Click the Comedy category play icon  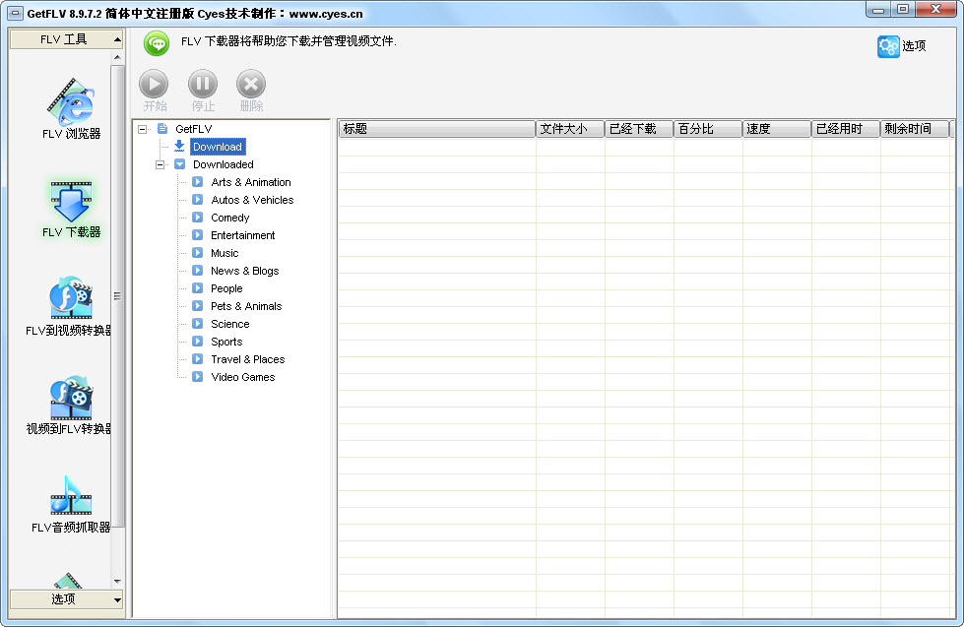pyautogui.click(x=197, y=217)
